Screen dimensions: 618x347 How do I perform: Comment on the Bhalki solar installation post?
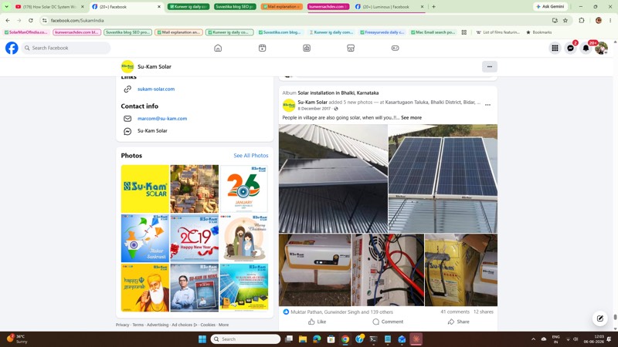pyautogui.click(x=388, y=322)
